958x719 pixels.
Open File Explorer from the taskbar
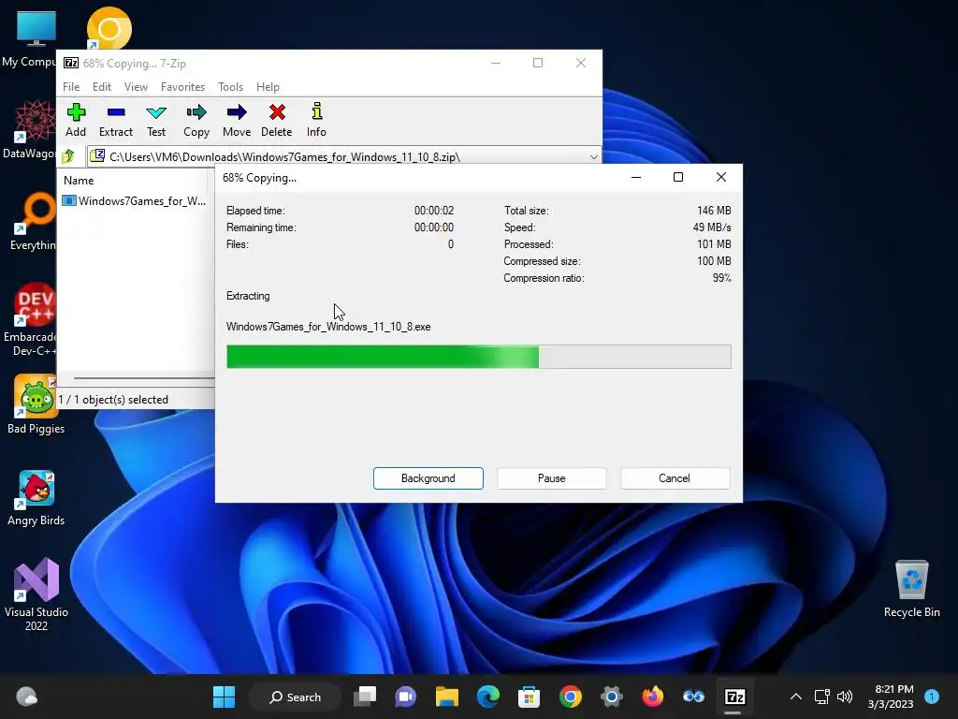pyautogui.click(x=446, y=697)
